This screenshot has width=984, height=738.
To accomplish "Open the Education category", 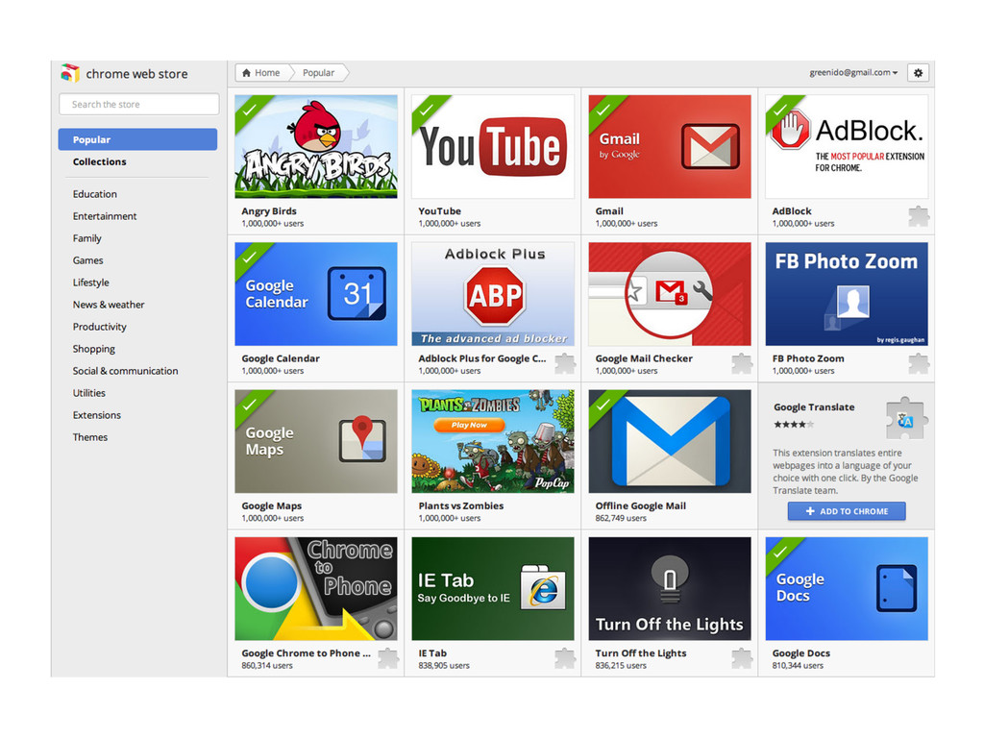I will [95, 194].
